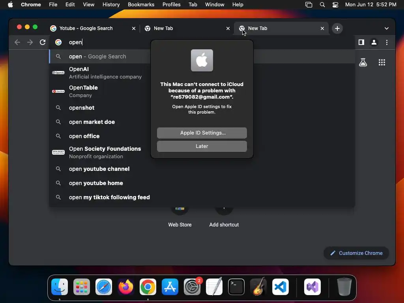Screen dimensions: 404x303
Task: Close the active New Tab
Action: [x=322, y=28]
